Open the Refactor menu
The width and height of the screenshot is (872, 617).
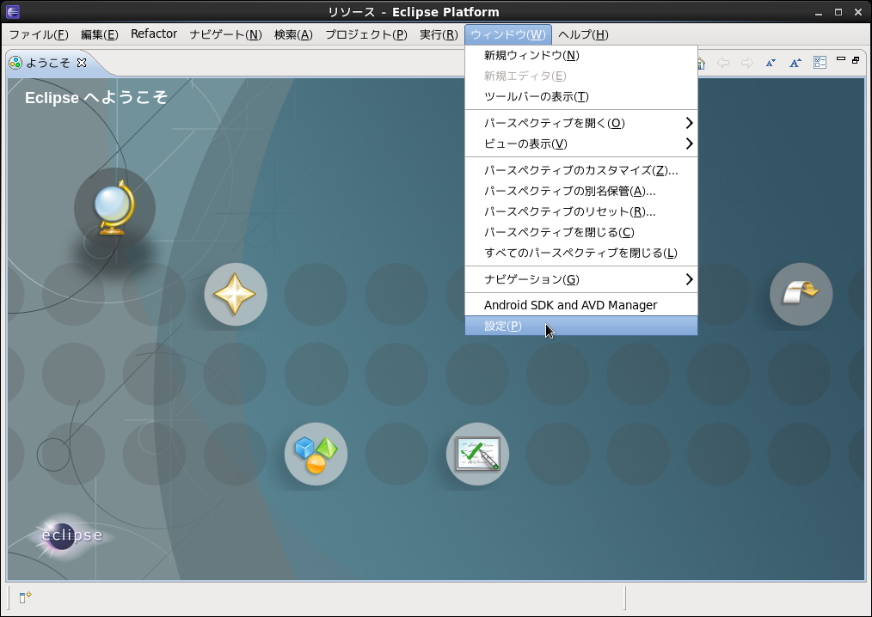point(154,34)
